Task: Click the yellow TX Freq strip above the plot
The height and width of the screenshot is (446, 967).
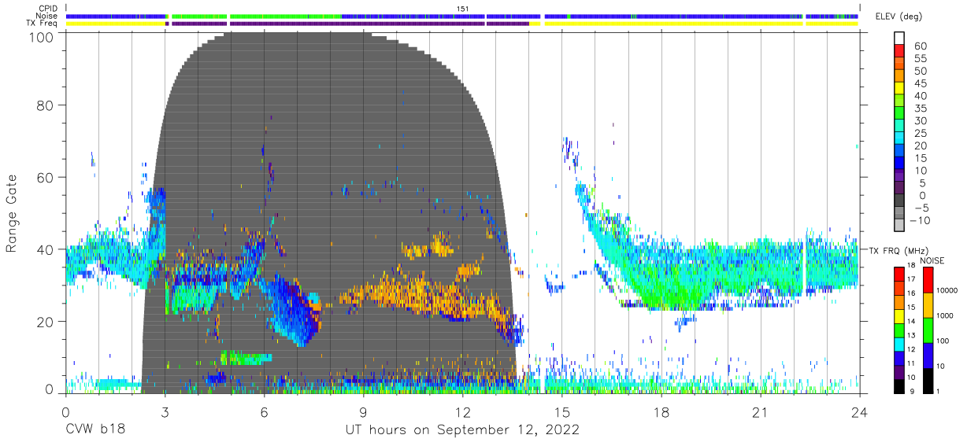Action: pos(462,24)
